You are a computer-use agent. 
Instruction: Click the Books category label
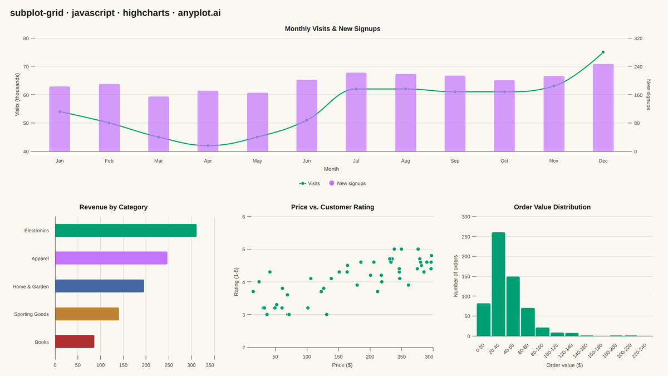42,342
